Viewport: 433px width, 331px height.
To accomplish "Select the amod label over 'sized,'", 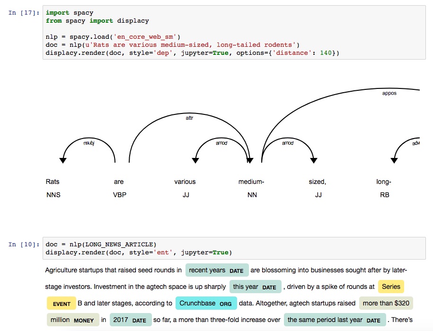I will tap(287, 142).
